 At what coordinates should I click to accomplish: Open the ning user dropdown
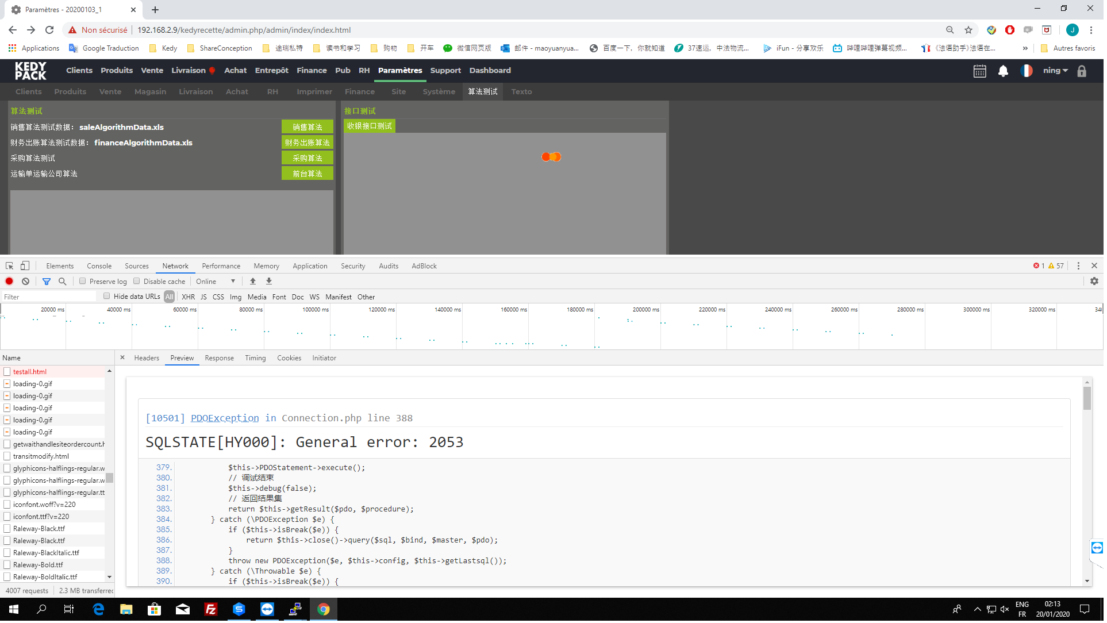1055,71
